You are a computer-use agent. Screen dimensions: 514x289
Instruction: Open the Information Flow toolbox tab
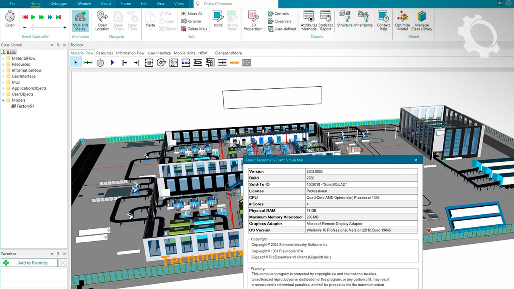(130, 53)
